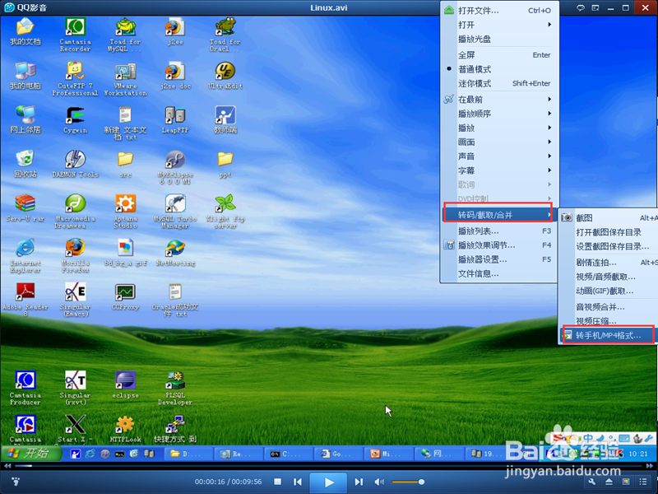Choose 剧情连拍... in submenu

609,263
